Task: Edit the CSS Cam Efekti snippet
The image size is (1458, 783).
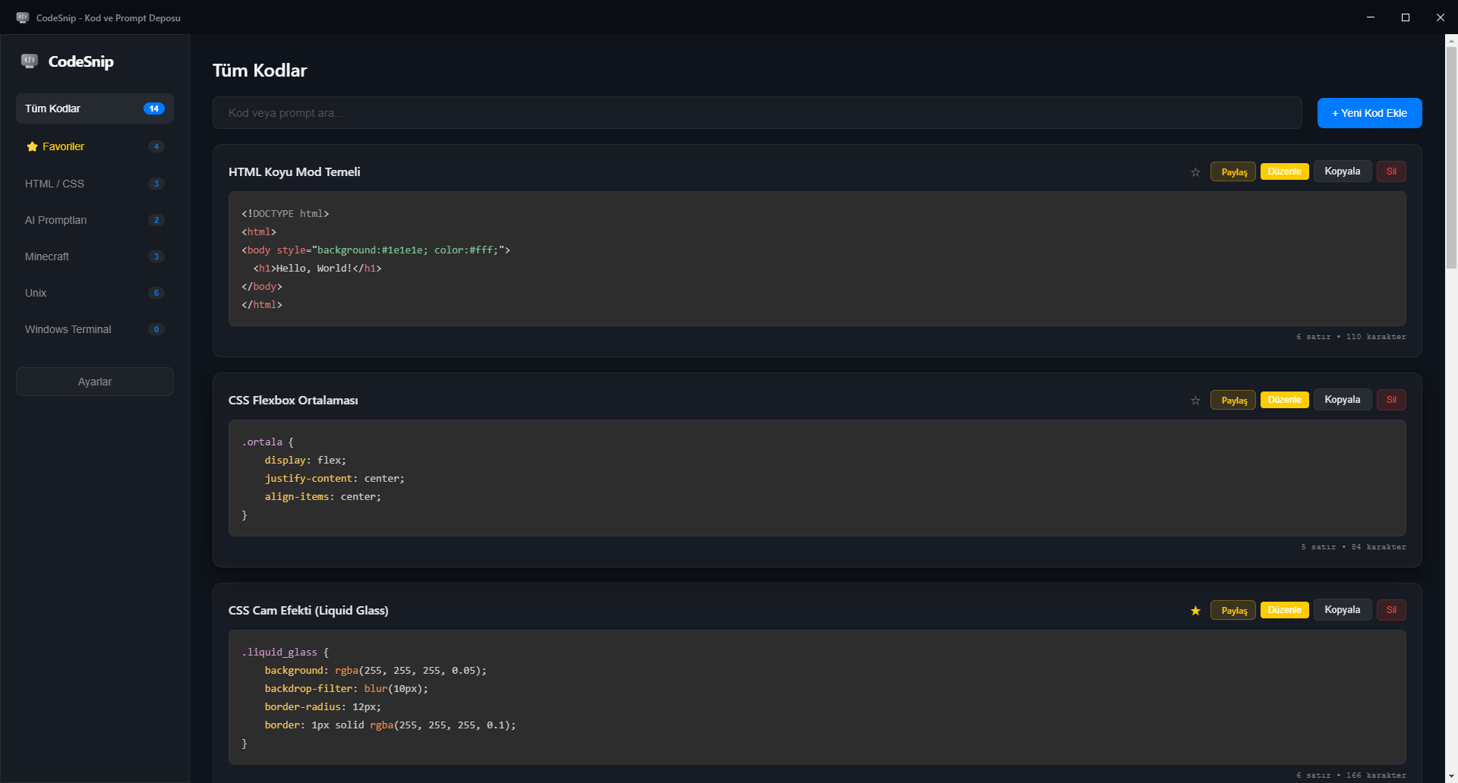Action: point(1284,610)
